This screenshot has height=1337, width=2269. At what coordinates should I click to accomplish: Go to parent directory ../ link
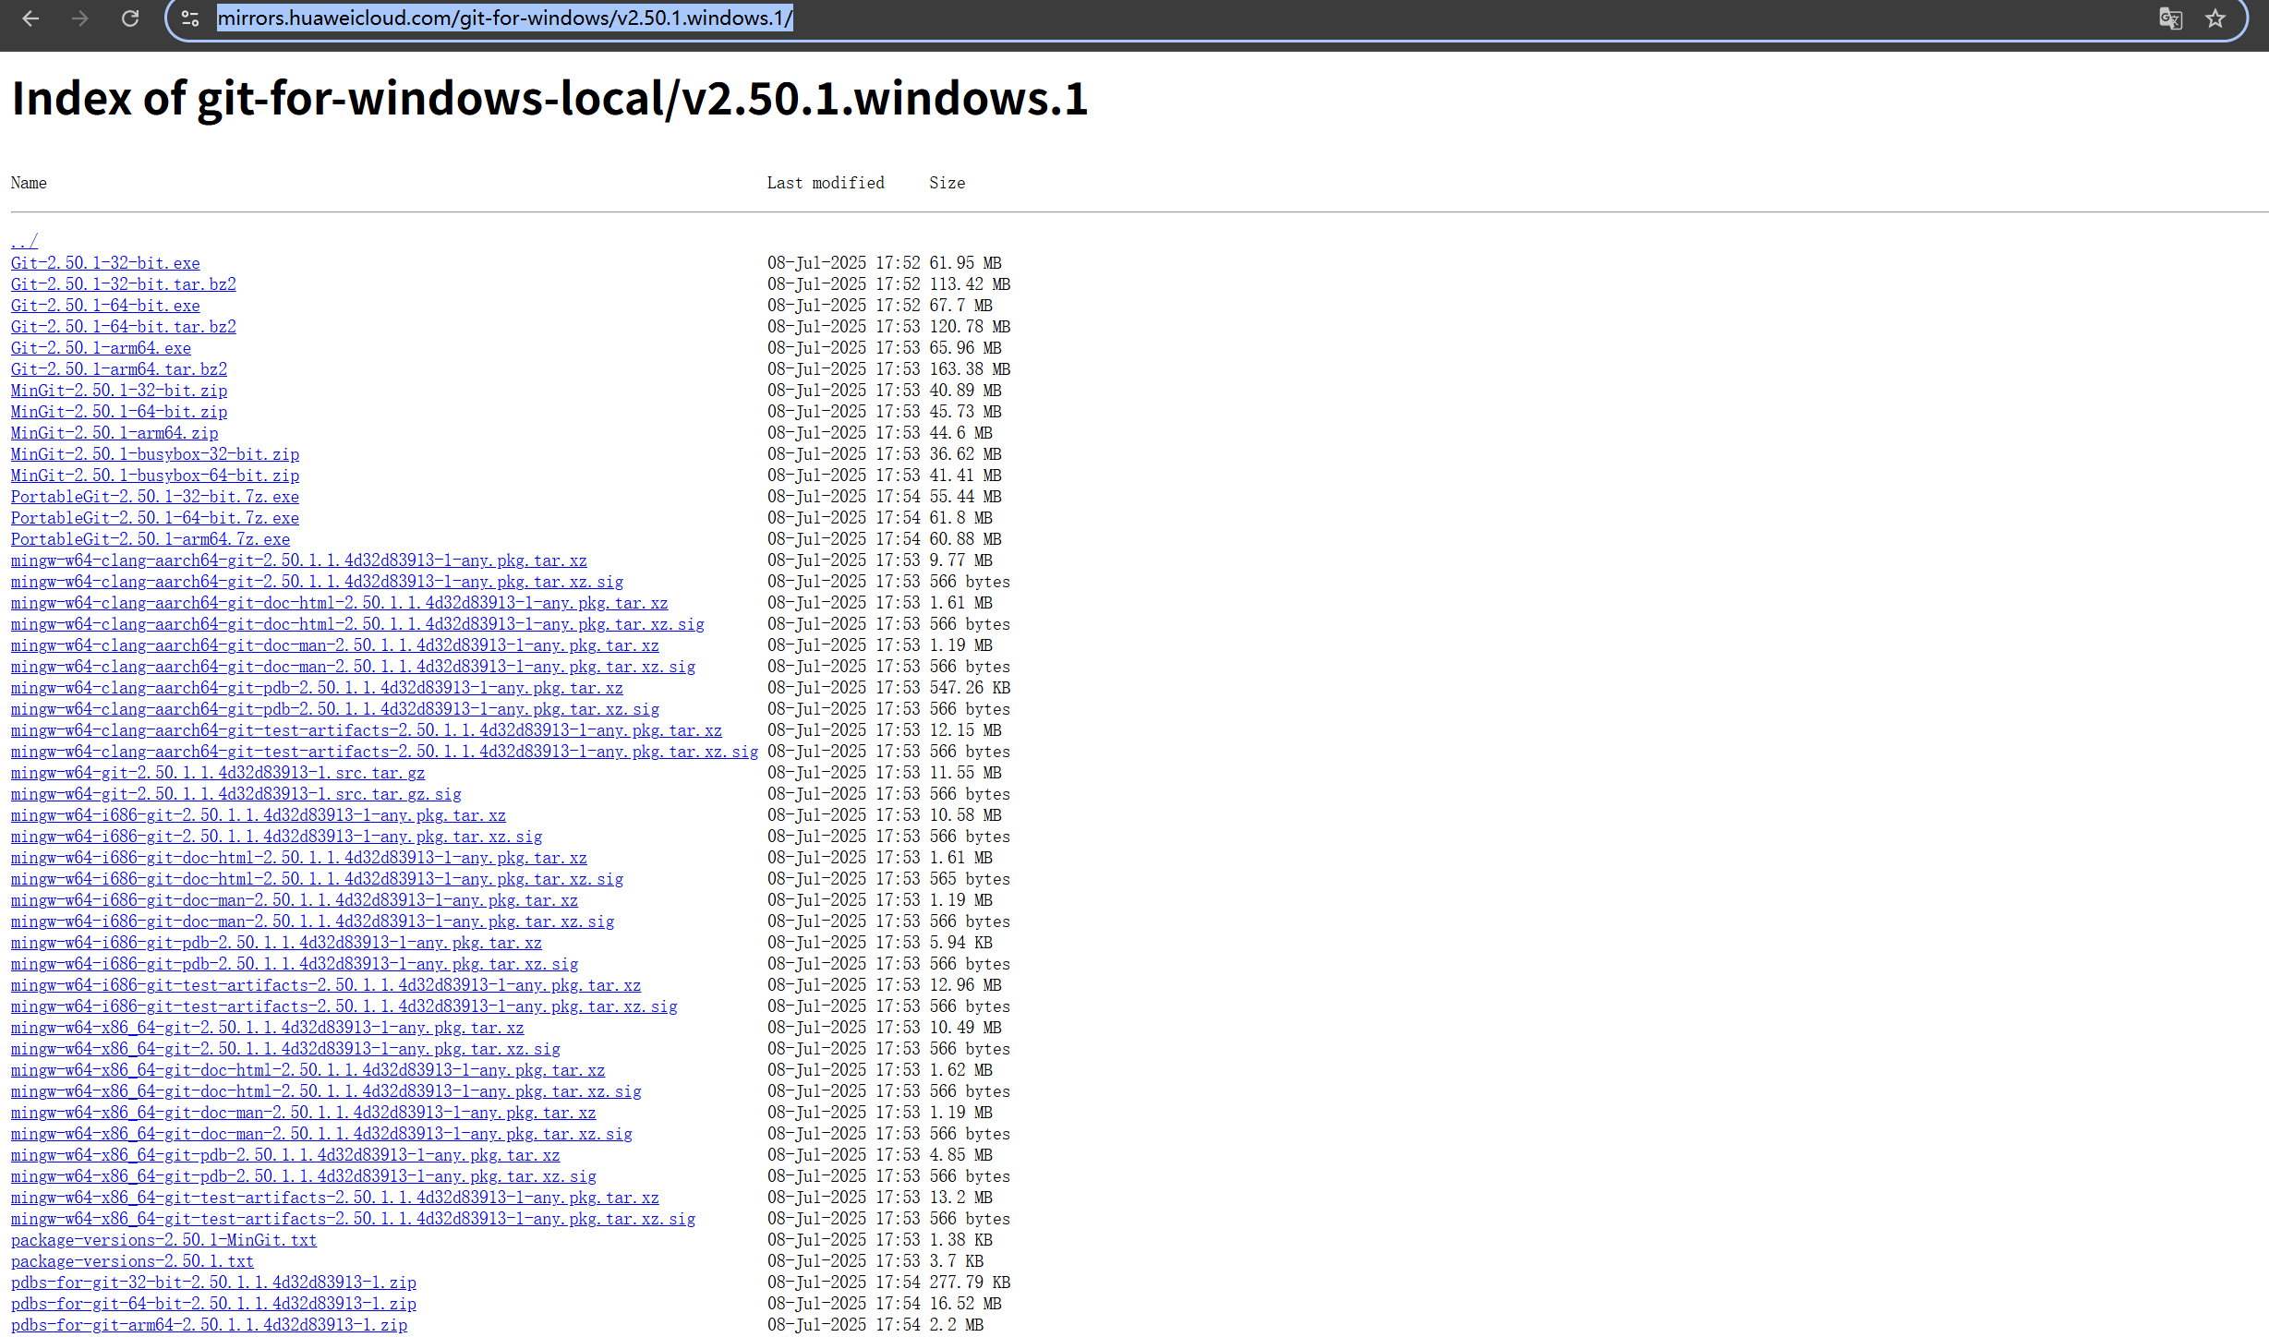tap(24, 242)
